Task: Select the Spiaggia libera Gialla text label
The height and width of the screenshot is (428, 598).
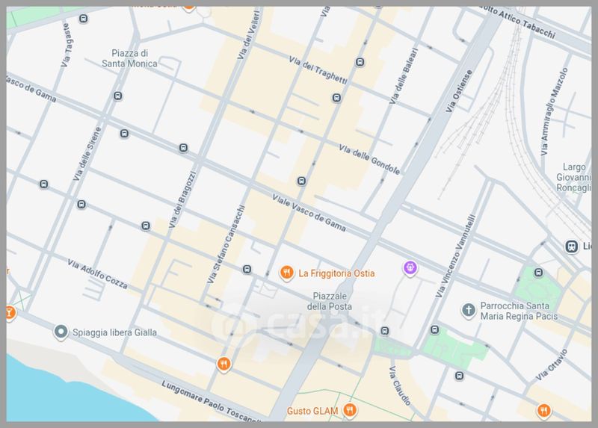Action: [114, 332]
